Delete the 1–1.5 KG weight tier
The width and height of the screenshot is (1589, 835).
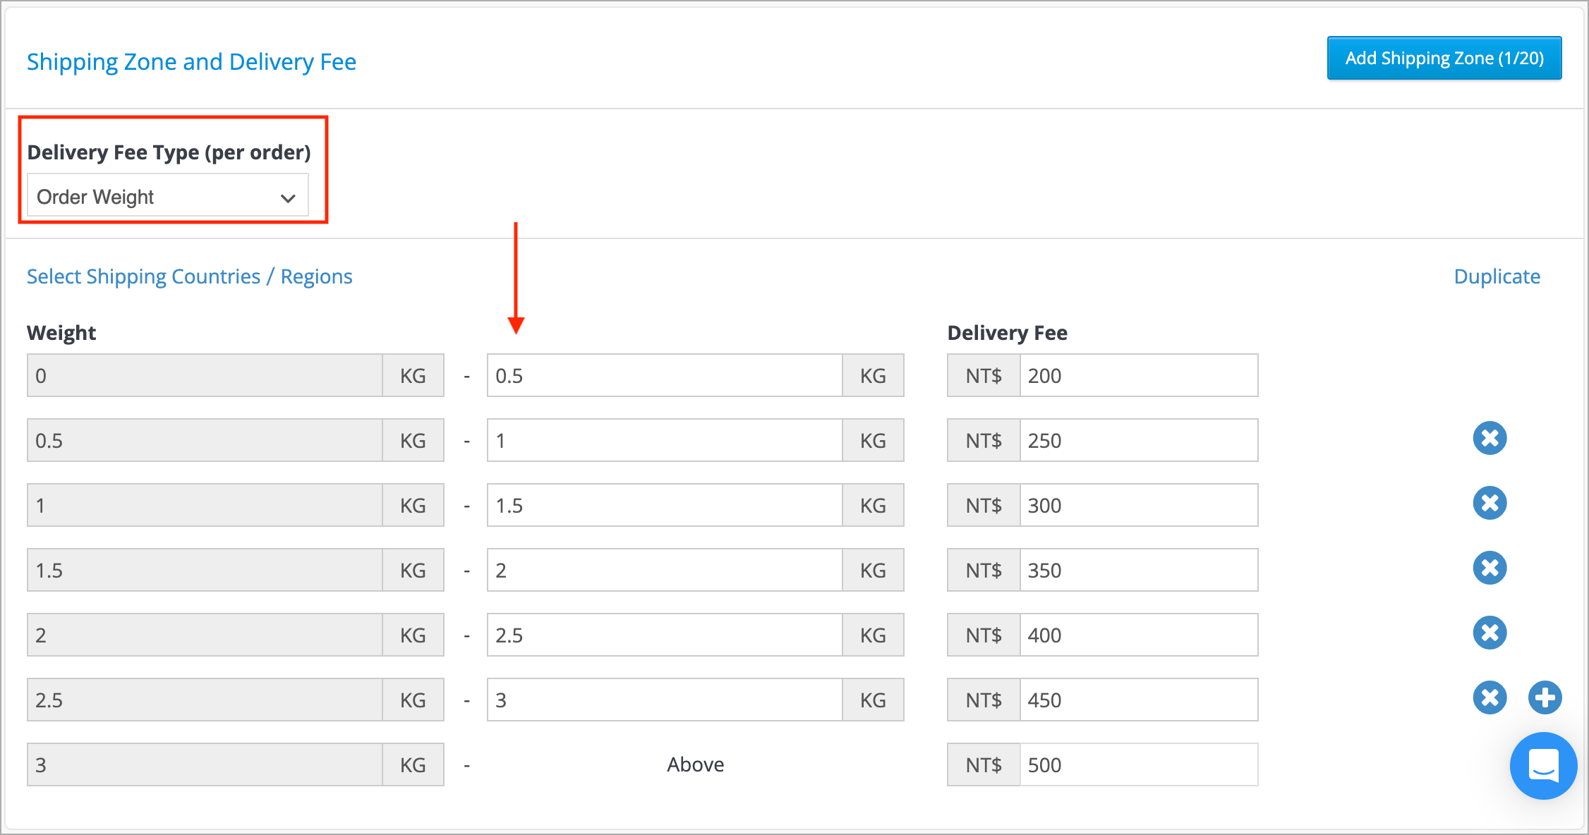pos(1490,504)
